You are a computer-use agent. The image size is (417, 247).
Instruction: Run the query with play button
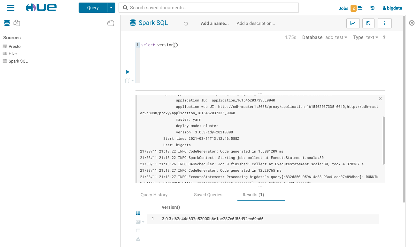click(128, 72)
